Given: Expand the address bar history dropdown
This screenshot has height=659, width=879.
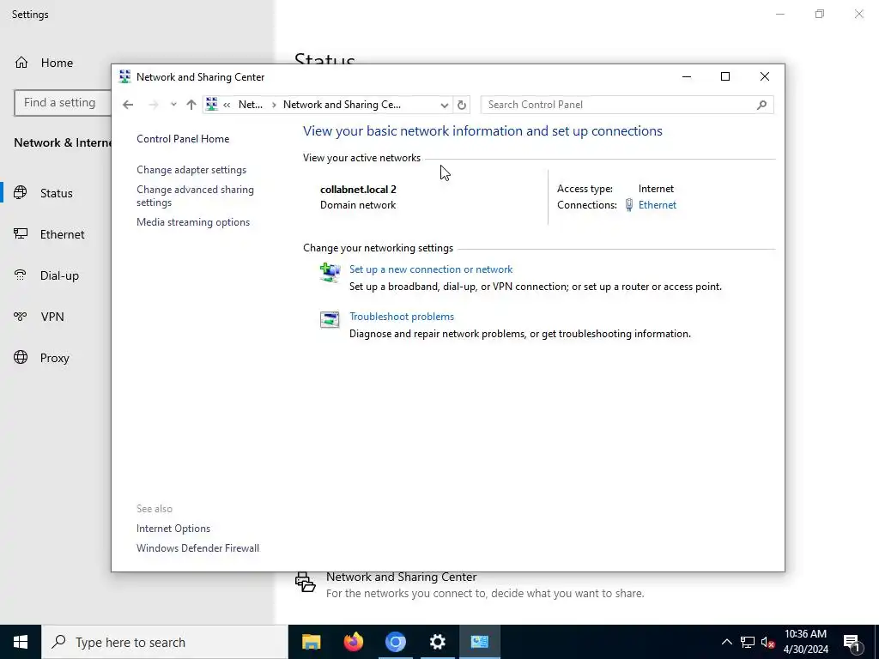Looking at the screenshot, I should (x=444, y=105).
